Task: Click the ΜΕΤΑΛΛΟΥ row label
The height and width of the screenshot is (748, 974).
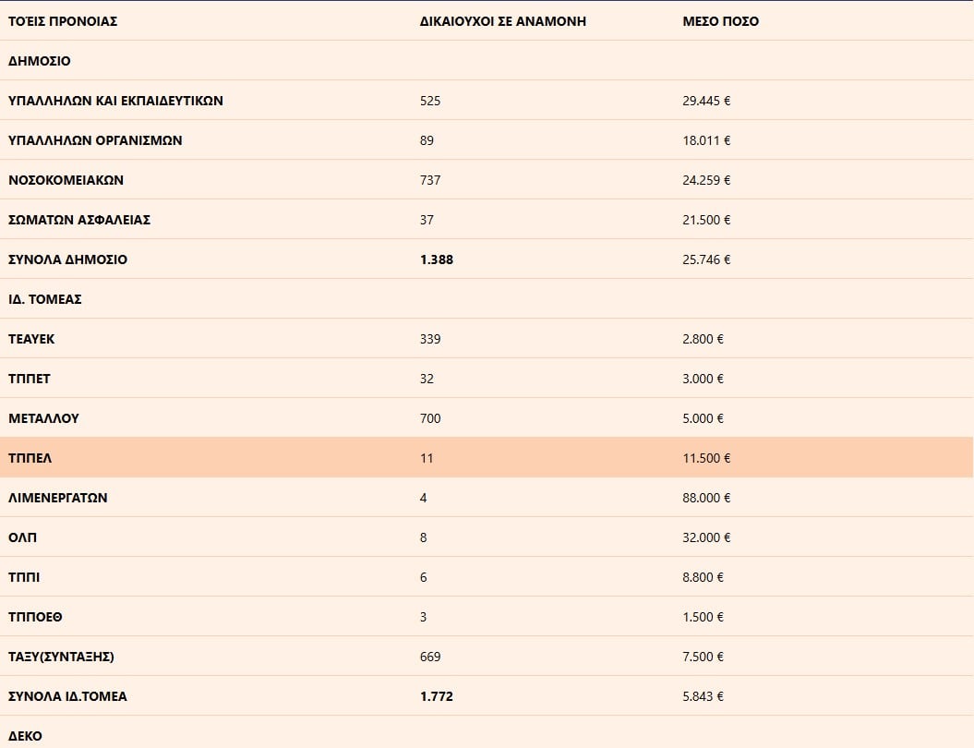Action: [43, 418]
